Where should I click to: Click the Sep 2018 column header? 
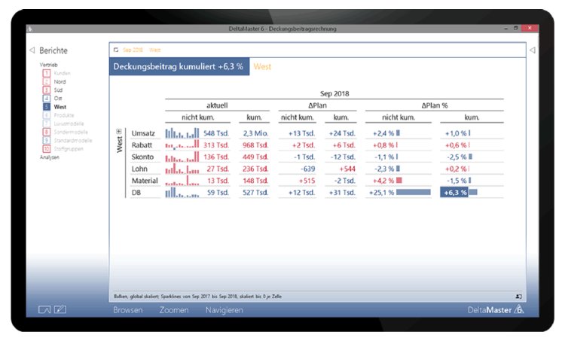click(334, 93)
